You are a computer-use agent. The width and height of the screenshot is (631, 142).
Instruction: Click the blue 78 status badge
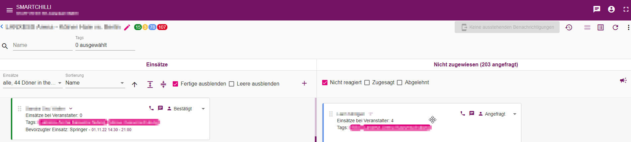tap(152, 27)
